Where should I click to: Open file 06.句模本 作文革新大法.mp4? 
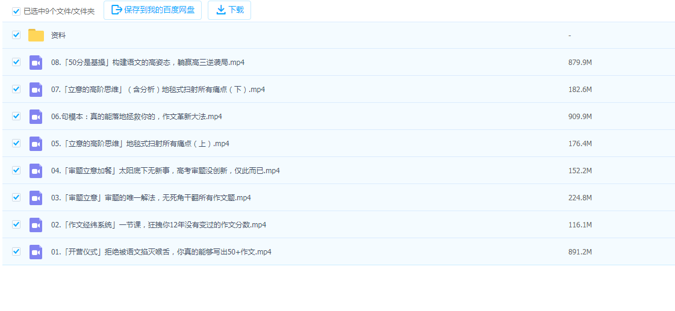(136, 117)
